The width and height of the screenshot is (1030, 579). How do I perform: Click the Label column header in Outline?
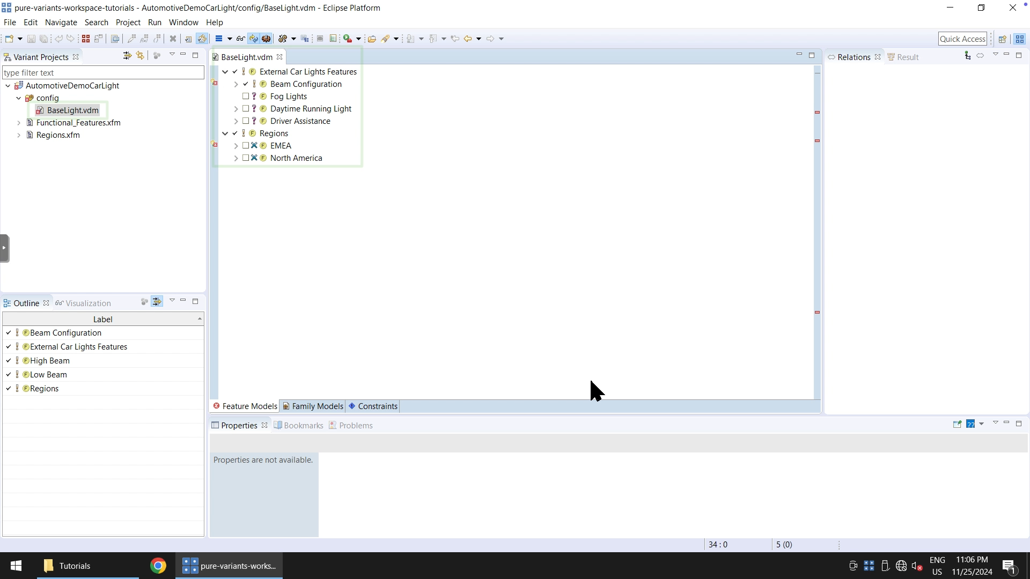tap(102, 319)
